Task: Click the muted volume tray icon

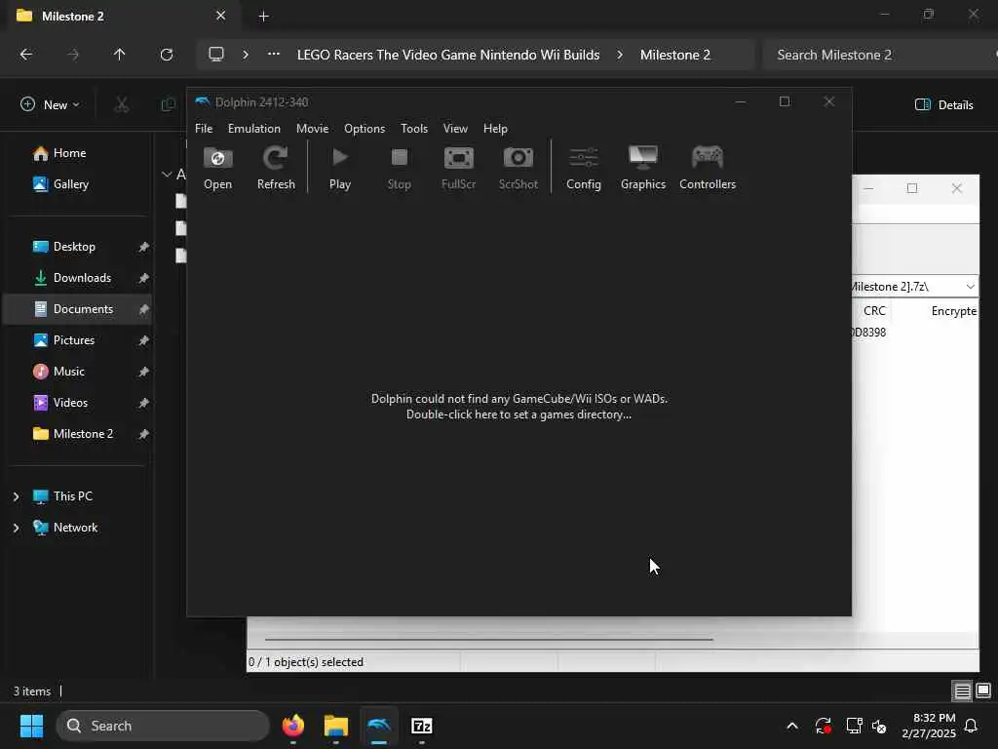Action: 880,726
